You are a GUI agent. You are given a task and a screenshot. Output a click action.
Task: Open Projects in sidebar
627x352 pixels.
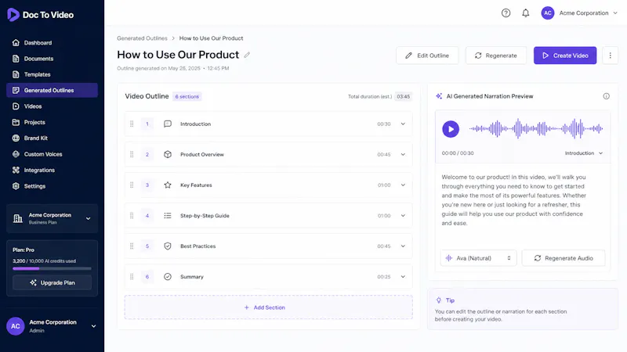click(52, 122)
